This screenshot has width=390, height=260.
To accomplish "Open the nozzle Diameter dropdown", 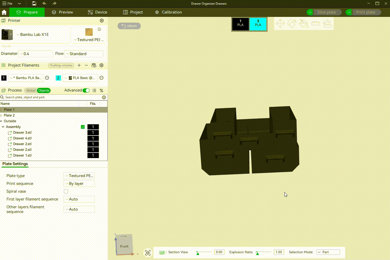I will (x=36, y=54).
